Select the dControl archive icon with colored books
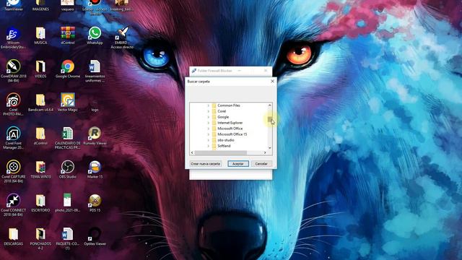This screenshot has width=462, height=260. point(68,35)
